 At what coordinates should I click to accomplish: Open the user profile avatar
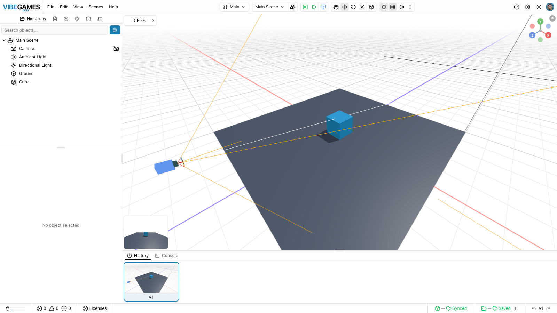(x=550, y=7)
